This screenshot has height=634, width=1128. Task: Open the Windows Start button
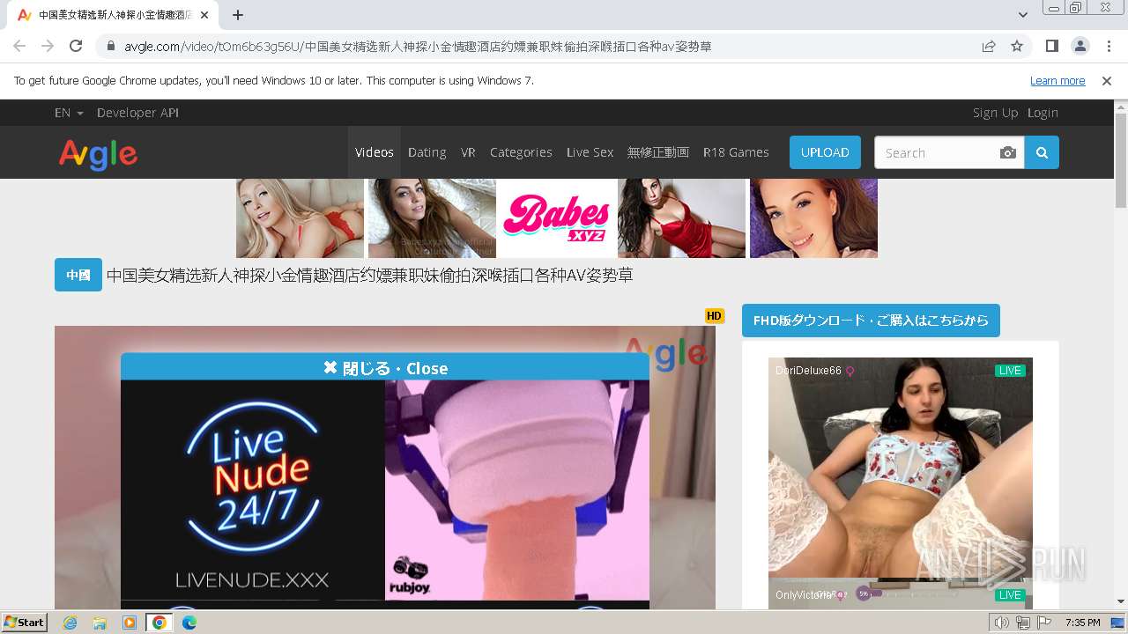pyautogui.click(x=25, y=622)
